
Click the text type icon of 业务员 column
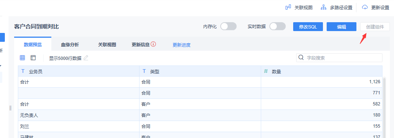[23, 71]
